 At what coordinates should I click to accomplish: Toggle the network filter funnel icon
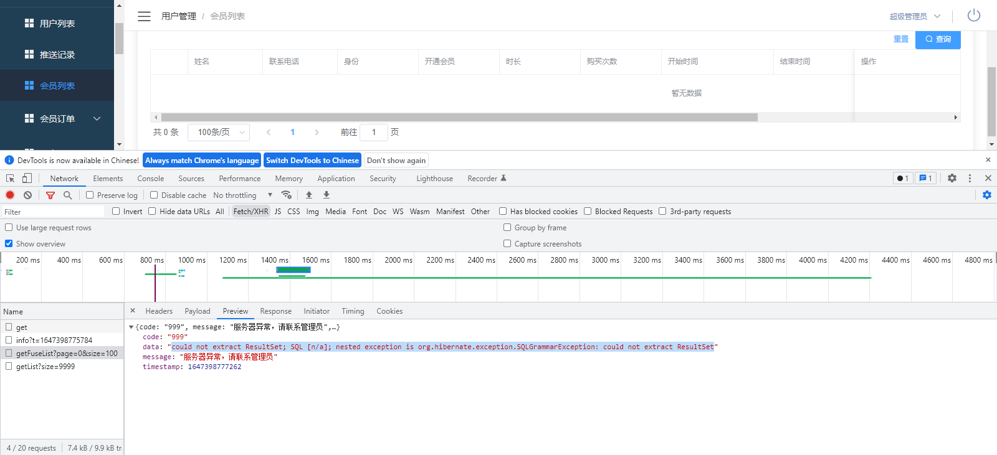(50, 195)
